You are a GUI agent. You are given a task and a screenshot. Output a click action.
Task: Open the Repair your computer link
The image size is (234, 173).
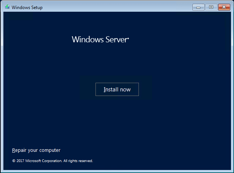tap(36, 150)
